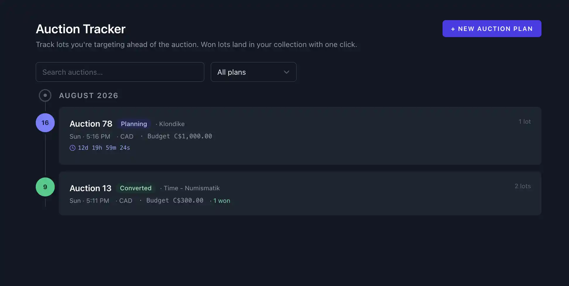Open the Auction 13 title
This screenshot has width=569, height=286.
coord(90,188)
